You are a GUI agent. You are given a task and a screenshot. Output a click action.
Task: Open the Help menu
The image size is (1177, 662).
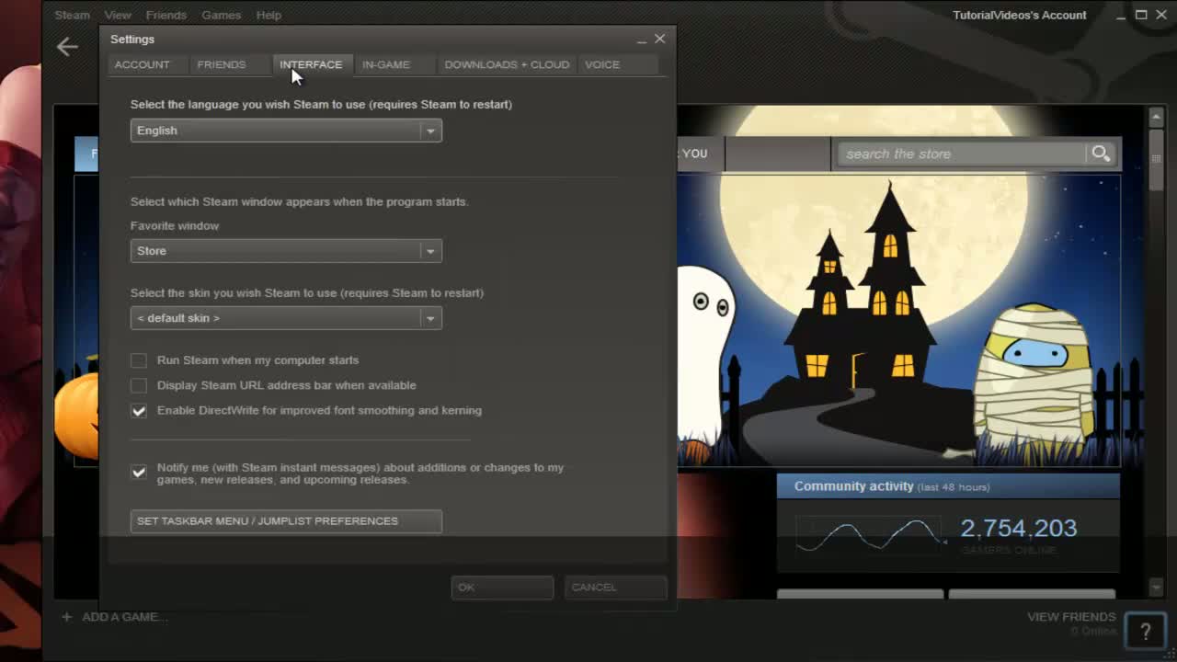point(269,15)
